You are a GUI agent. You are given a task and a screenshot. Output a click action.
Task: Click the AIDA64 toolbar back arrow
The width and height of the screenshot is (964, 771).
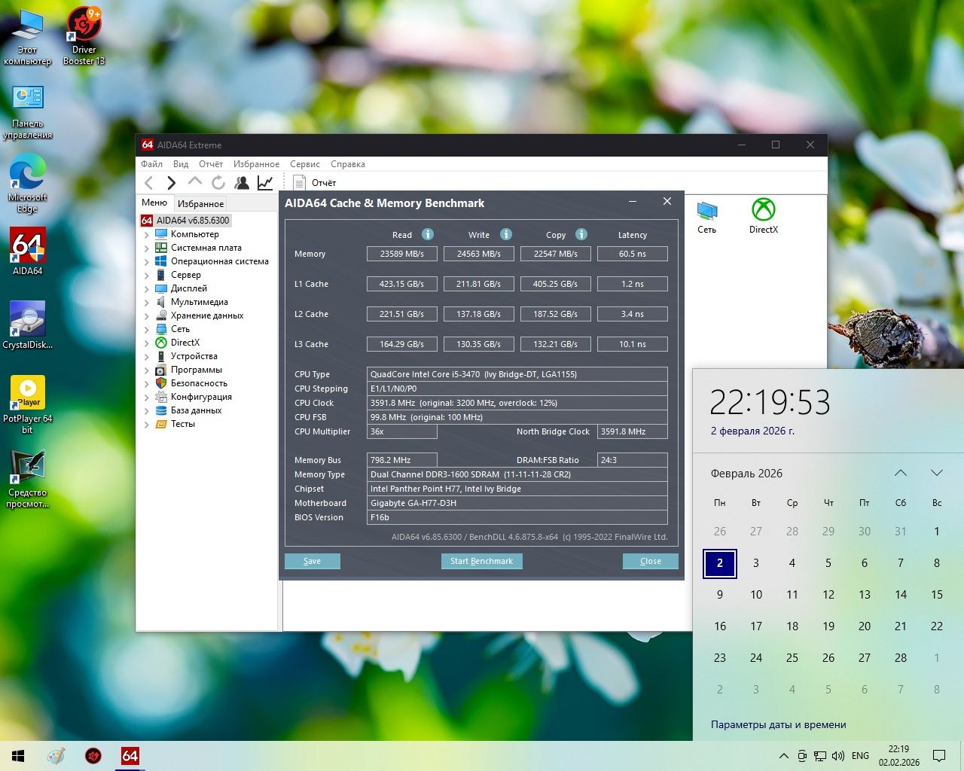[x=149, y=182]
